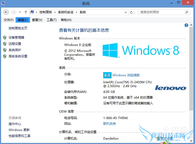The height and width of the screenshot is (144, 195).
Task: Click the vertical scrollbar thumb
Action: point(191,69)
